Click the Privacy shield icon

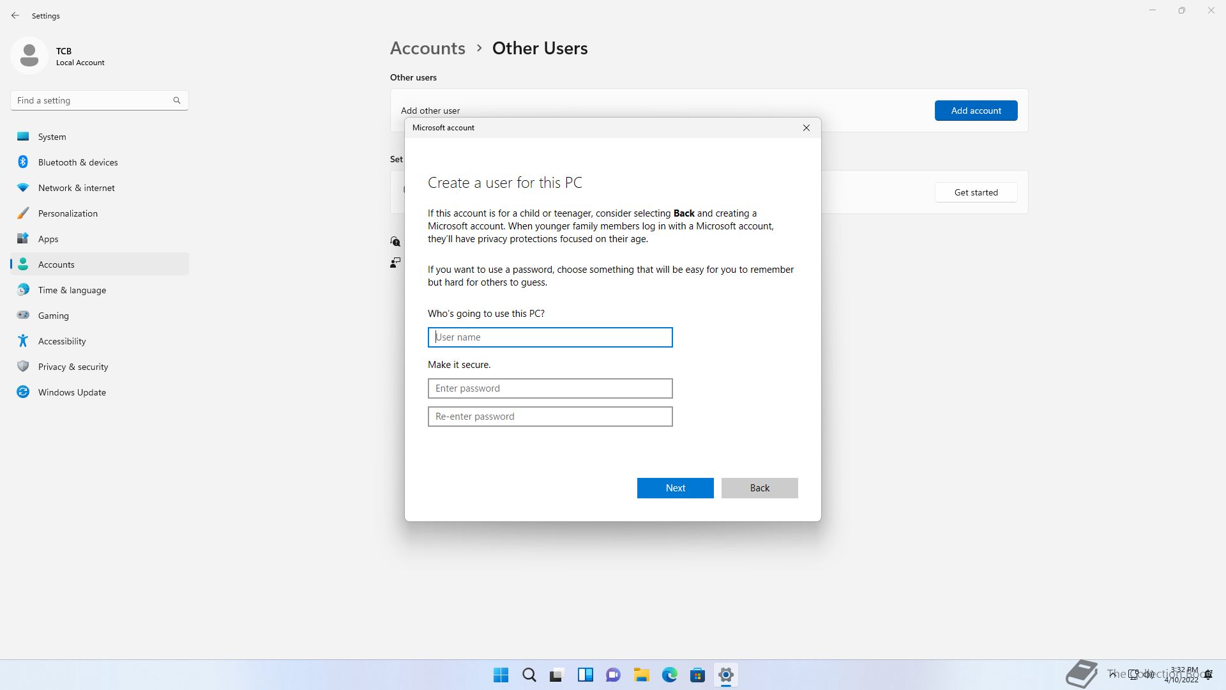click(x=23, y=366)
